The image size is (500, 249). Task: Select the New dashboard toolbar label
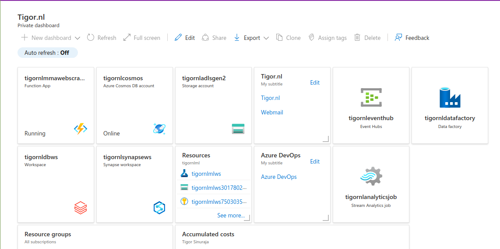point(51,38)
